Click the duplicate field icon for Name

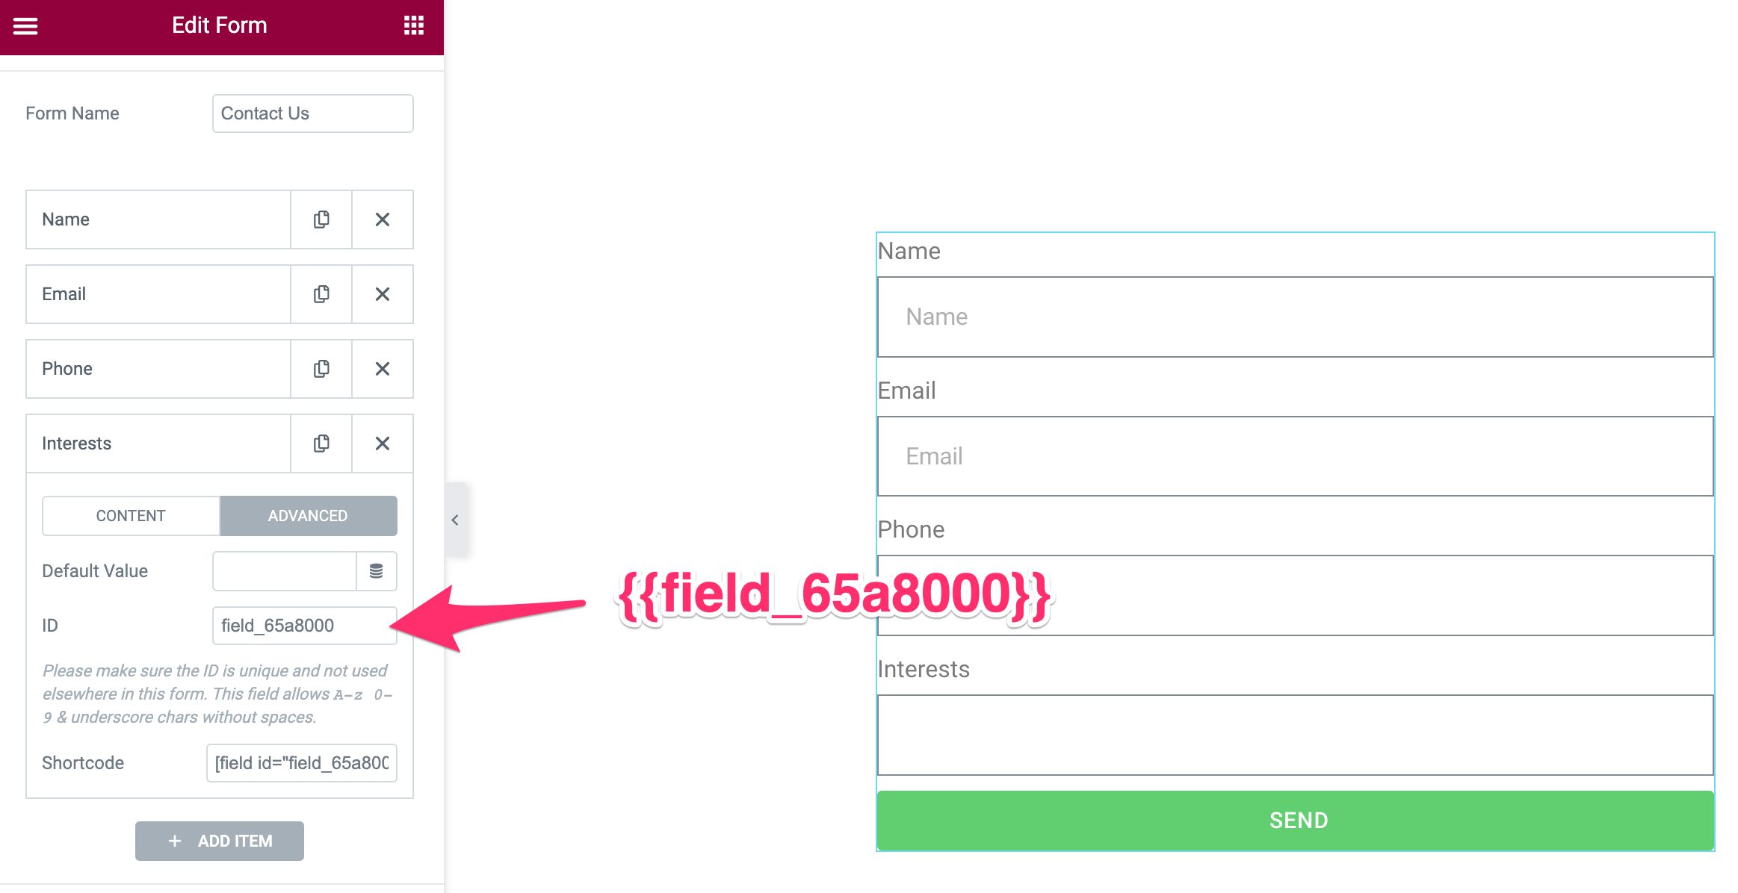click(x=323, y=220)
